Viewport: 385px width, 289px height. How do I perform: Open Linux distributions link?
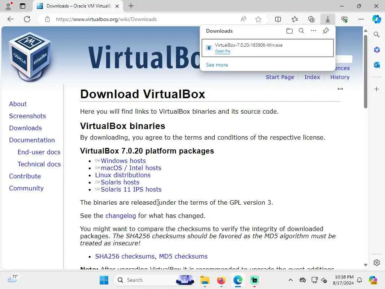point(123,175)
